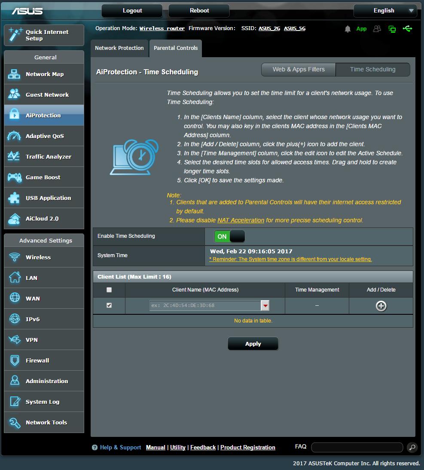Click the Quick Internet Setup wand icon
Viewport: 424px width, 470px height.
click(15, 34)
